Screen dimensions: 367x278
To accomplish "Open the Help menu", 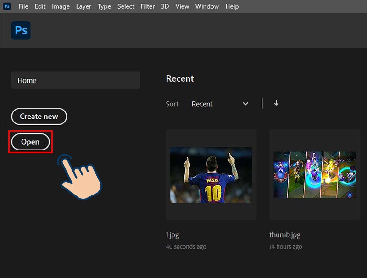I will coord(232,6).
